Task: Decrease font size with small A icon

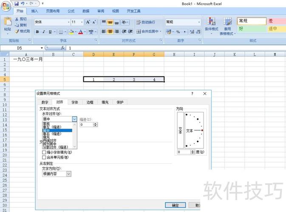Action: click(x=94, y=22)
